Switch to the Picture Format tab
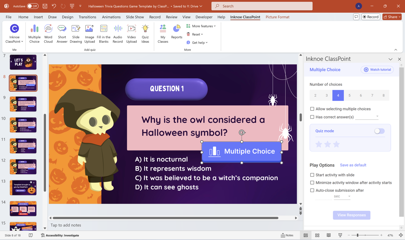Image resolution: width=405 pixels, height=240 pixels. 277,17
